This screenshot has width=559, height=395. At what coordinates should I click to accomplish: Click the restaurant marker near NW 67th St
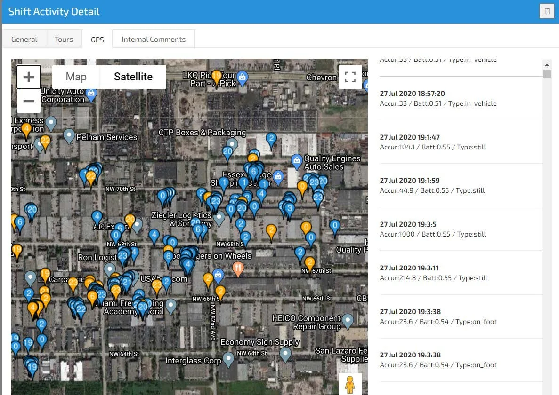click(x=239, y=269)
